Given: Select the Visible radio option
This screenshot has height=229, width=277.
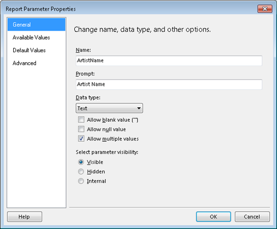Looking at the screenshot, I should point(81,162).
